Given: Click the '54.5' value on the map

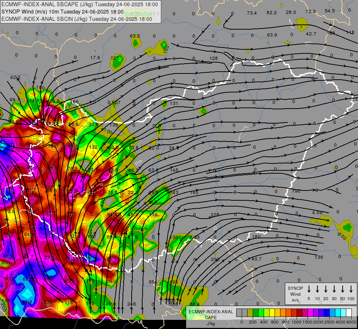Looking at the screenshot, I should [330, 11].
